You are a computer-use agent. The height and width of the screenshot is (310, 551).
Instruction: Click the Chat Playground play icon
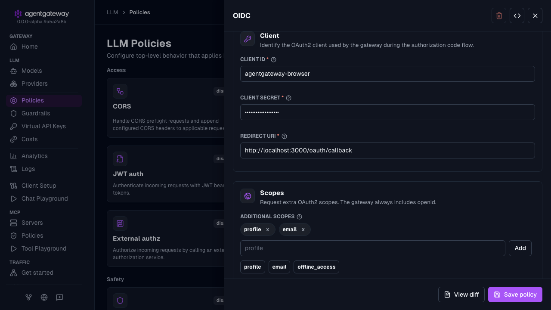[14, 198]
